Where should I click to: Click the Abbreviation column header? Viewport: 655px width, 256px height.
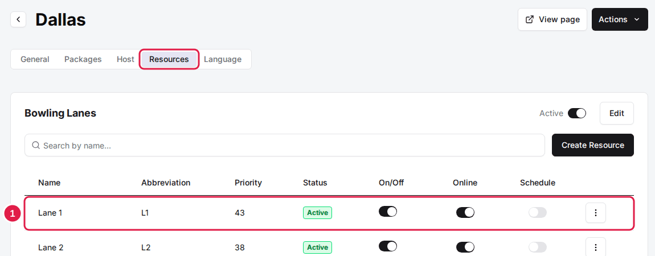pyautogui.click(x=166, y=183)
